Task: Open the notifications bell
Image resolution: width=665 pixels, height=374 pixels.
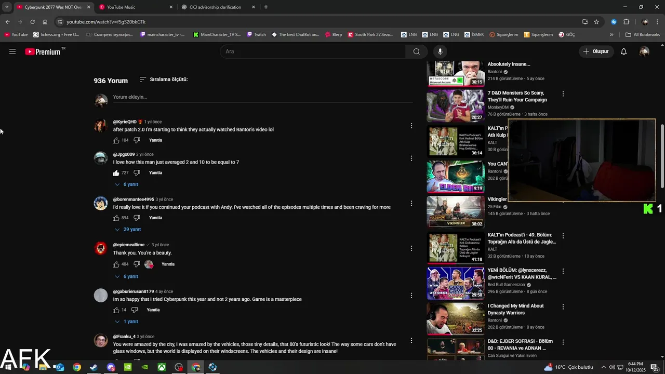Action: [624, 51]
